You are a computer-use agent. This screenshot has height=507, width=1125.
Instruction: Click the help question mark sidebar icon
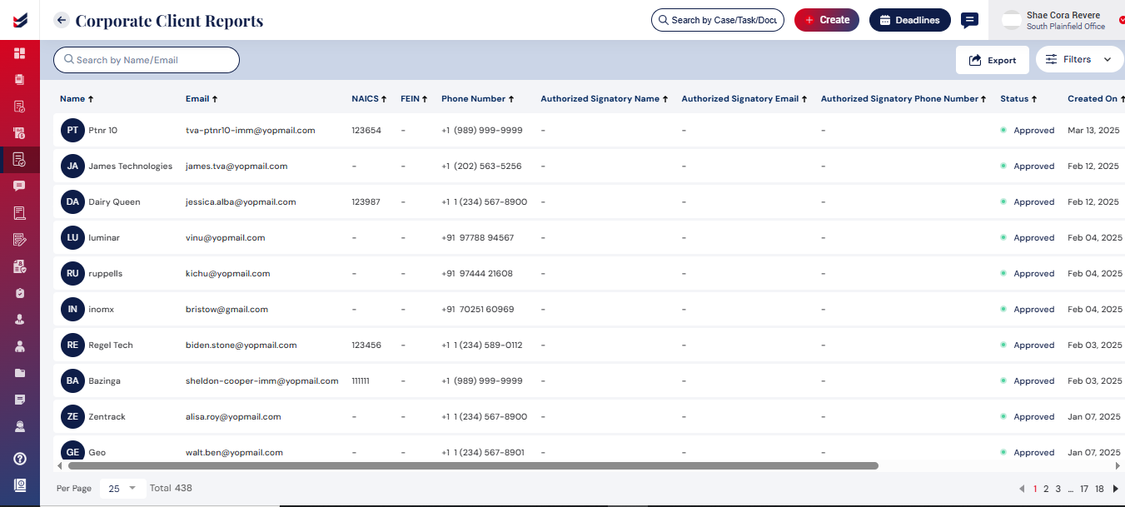[x=20, y=459]
